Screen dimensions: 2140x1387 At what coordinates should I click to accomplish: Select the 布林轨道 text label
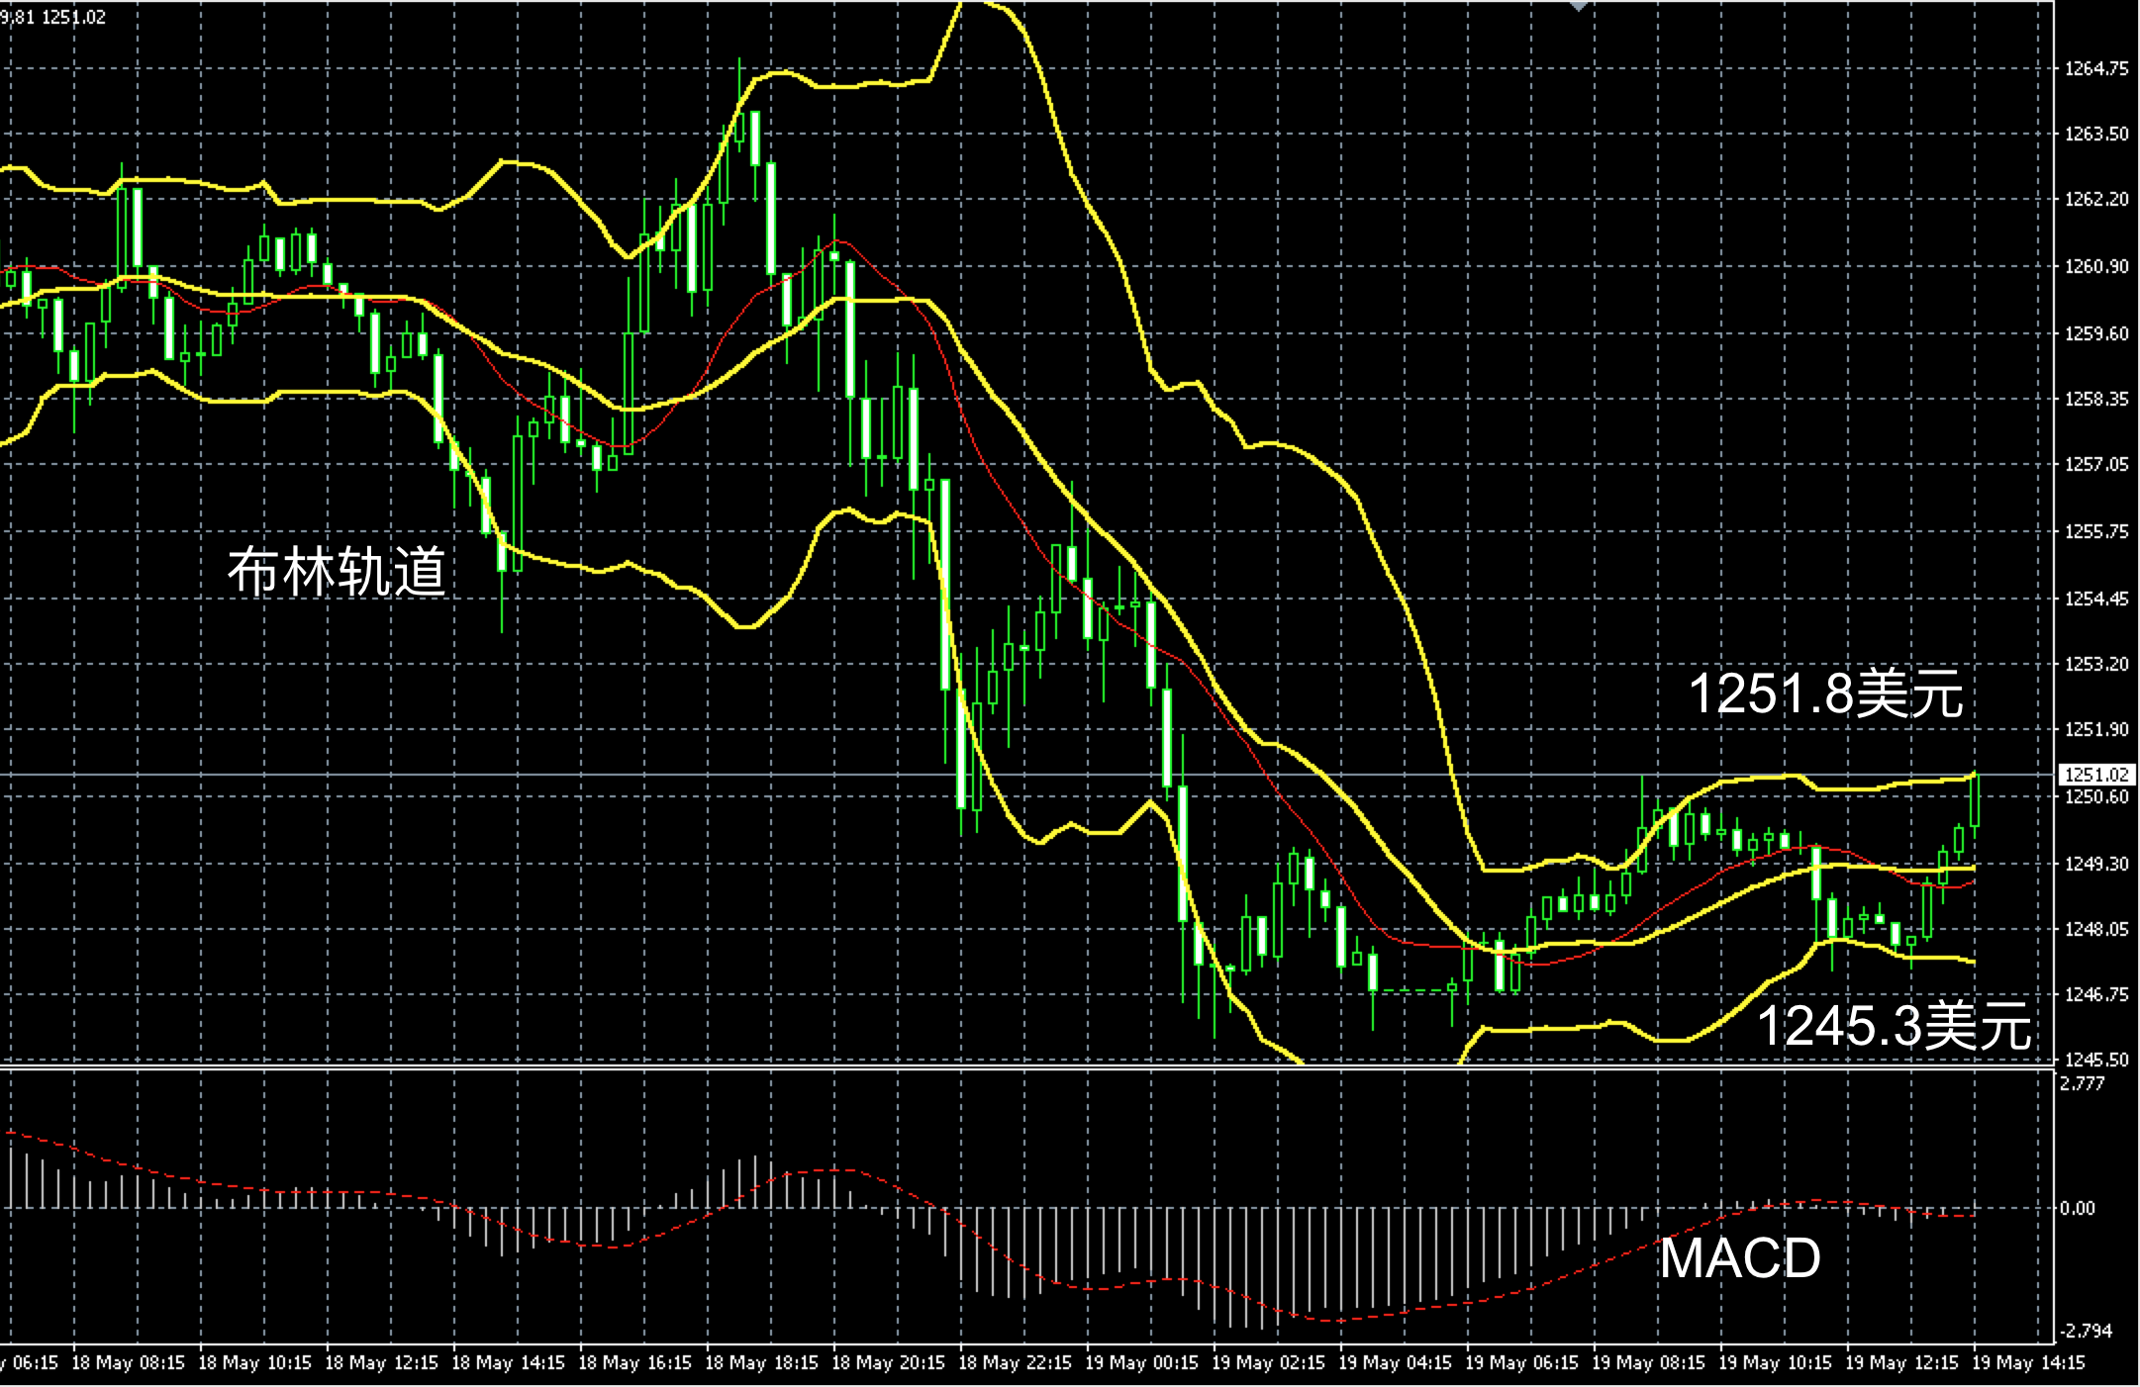click(337, 571)
